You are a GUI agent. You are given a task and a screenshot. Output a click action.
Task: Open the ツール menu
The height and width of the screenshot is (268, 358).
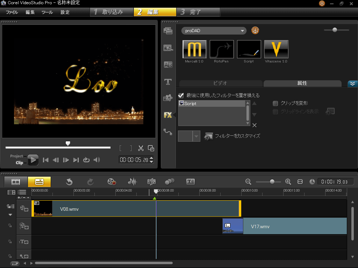click(x=47, y=12)
